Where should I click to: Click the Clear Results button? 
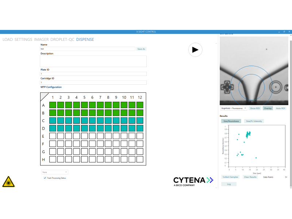point(250,177)
